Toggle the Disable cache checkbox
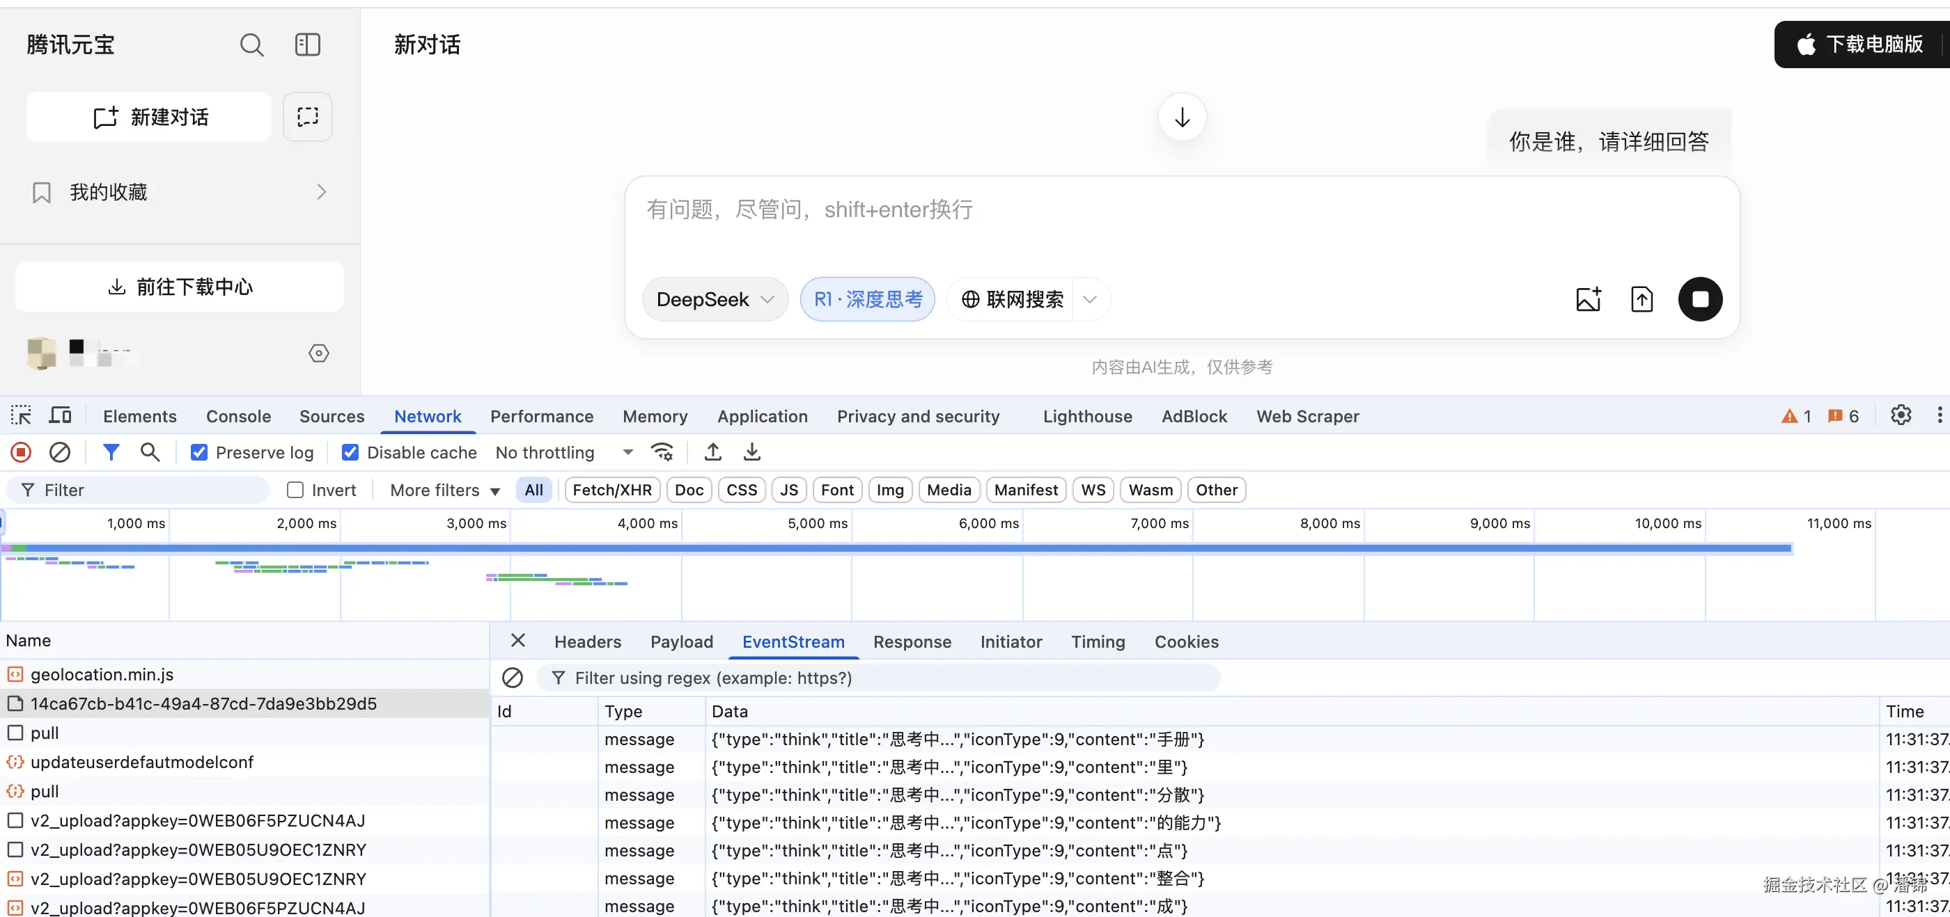The image size is (1950, 917). pos(350,452)
